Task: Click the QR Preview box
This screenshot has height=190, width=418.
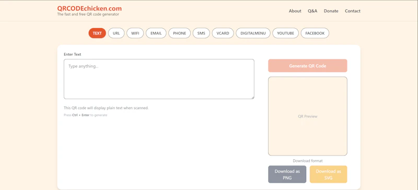Action: point(308,116)
